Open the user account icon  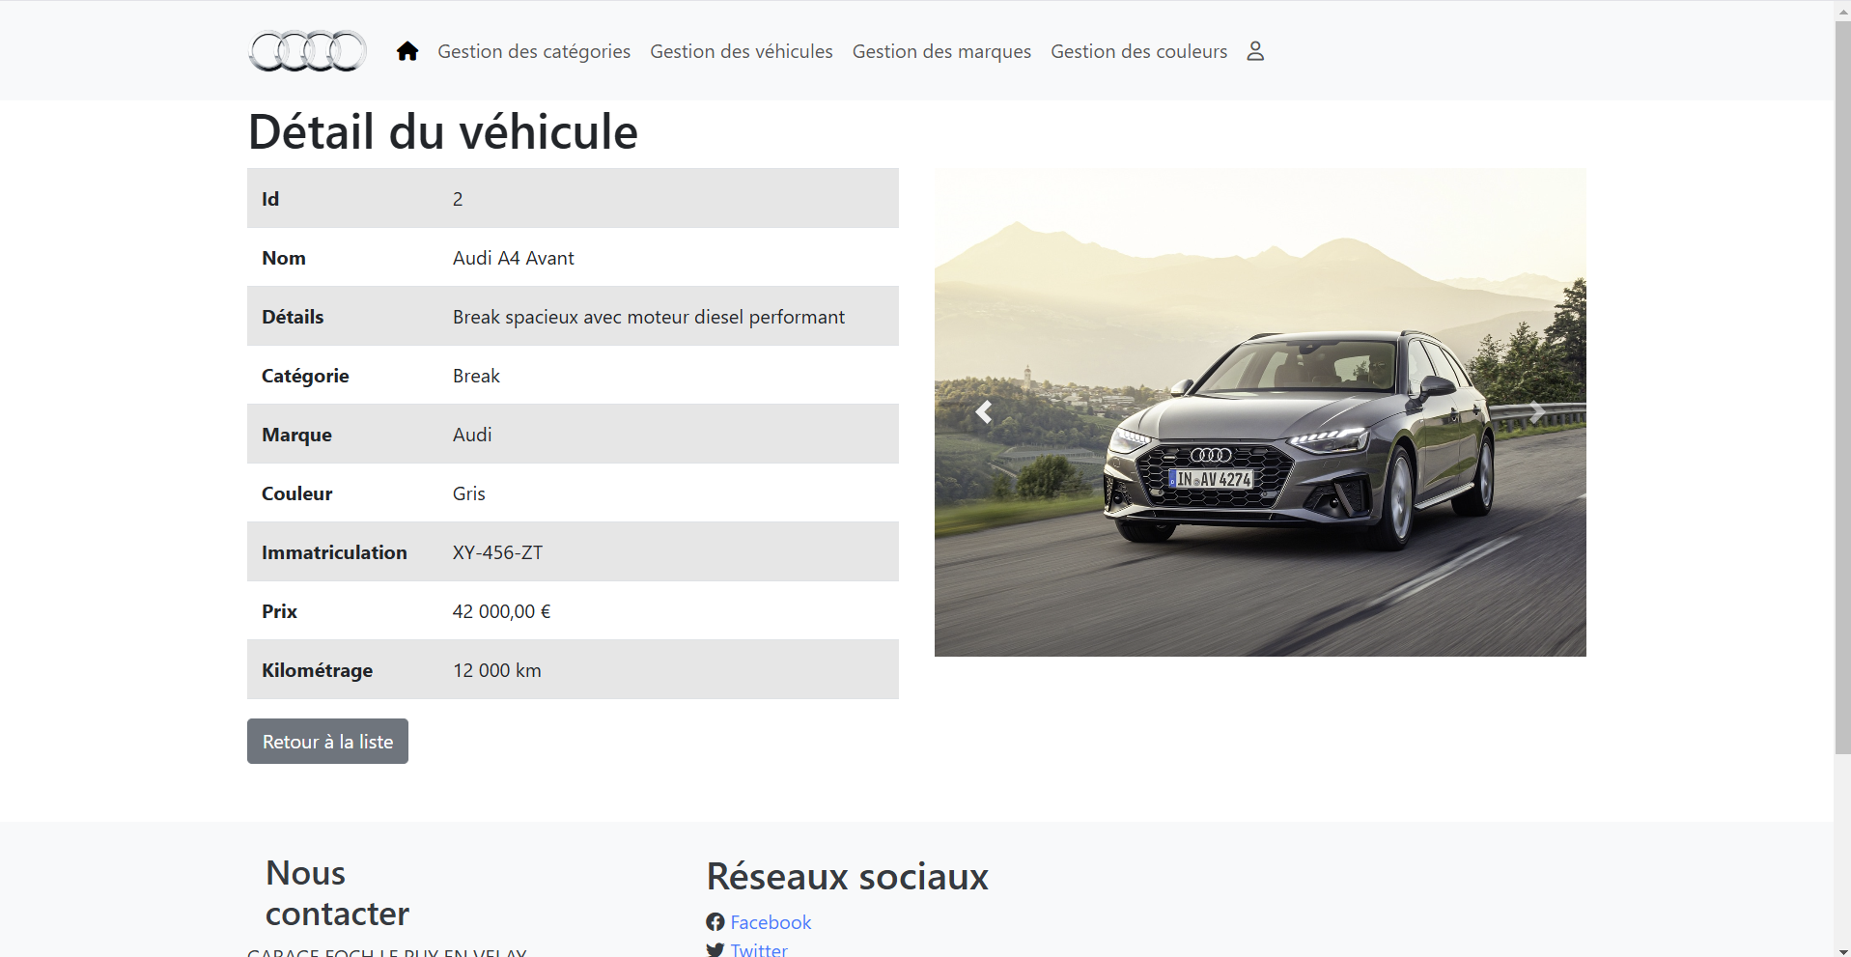pos(1254,51)
